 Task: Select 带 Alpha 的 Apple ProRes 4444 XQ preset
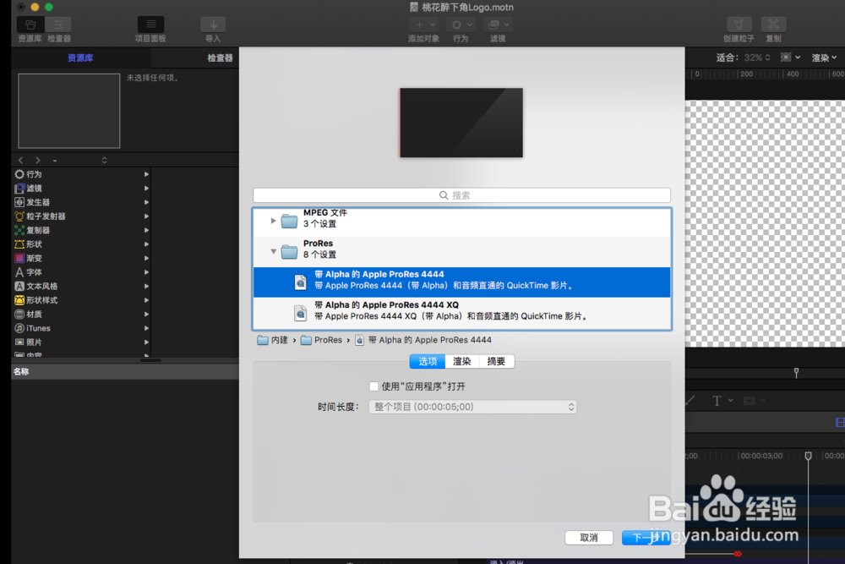(x=462, y=313)
